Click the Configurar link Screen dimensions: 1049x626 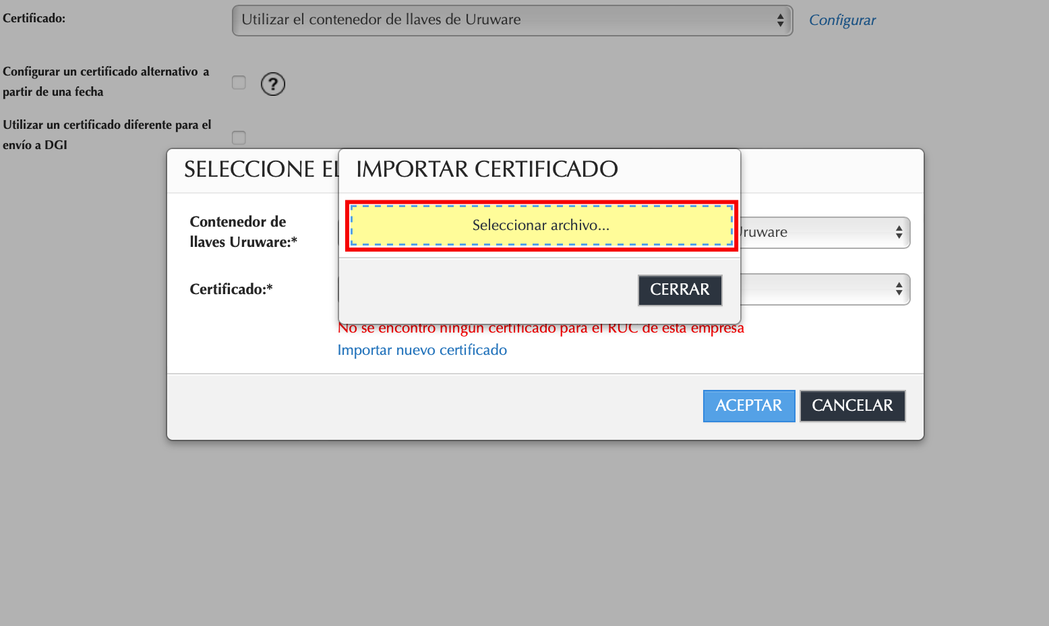(841, 20)
